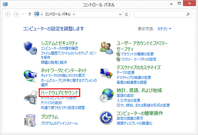This screenshot has width=198, height=135.
Task: Click shield icon beside アカウントの種類の変更
Action: tap(118, 54)
